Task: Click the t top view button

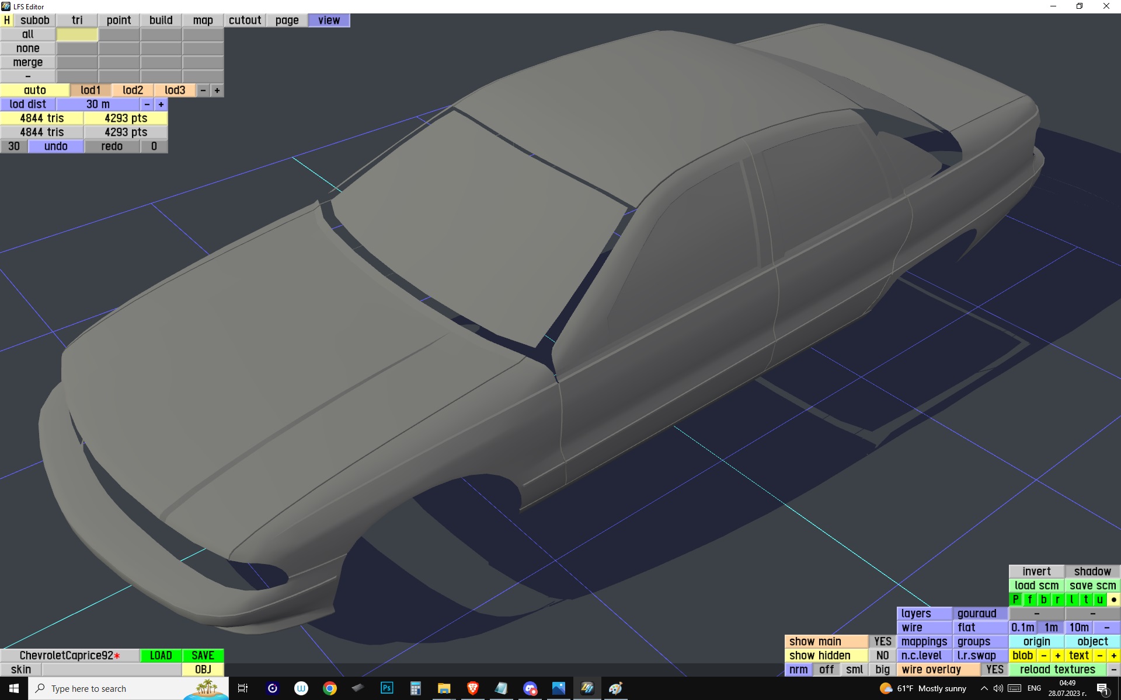Action: click(x=1086, y=600)
